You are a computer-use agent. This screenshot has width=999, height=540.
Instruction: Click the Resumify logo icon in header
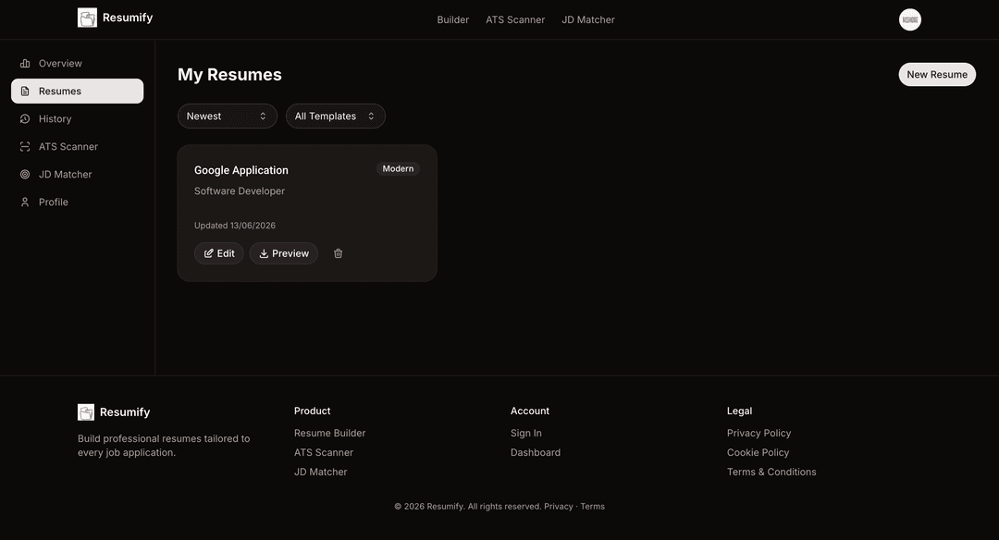tap(87, 18)
